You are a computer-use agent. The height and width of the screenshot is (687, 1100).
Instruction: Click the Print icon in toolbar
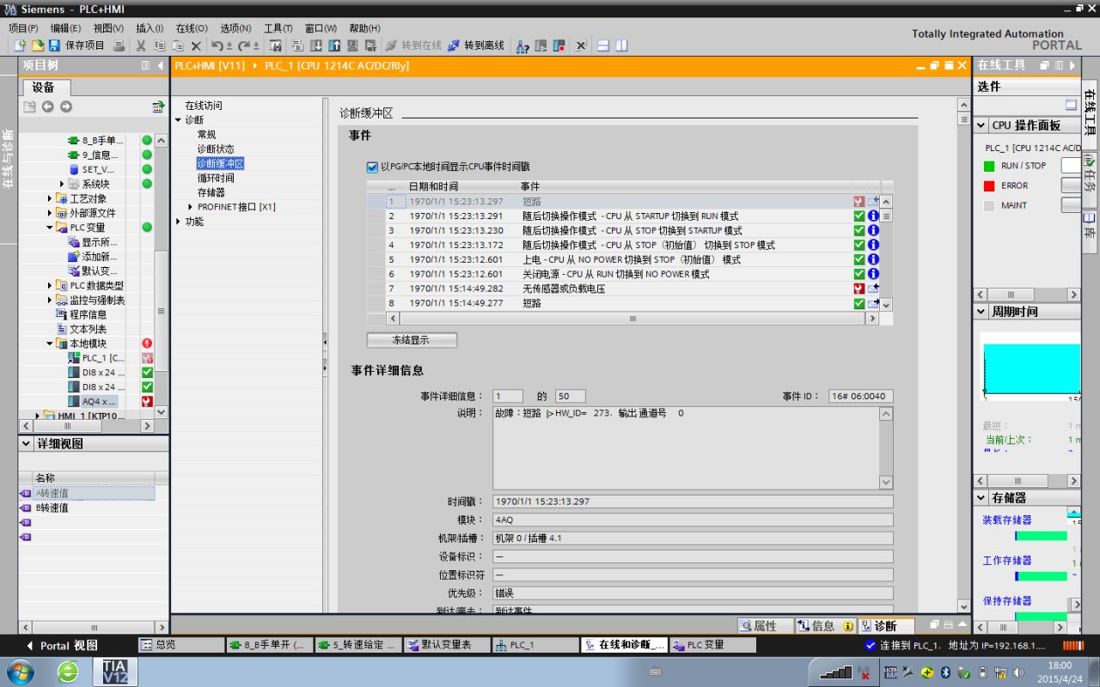tap(119, 46)
